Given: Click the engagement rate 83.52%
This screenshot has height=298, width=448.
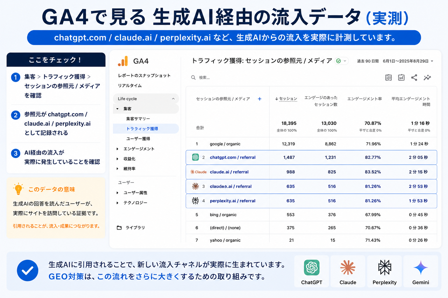Looking at the screenshot, I should [373, 172].
